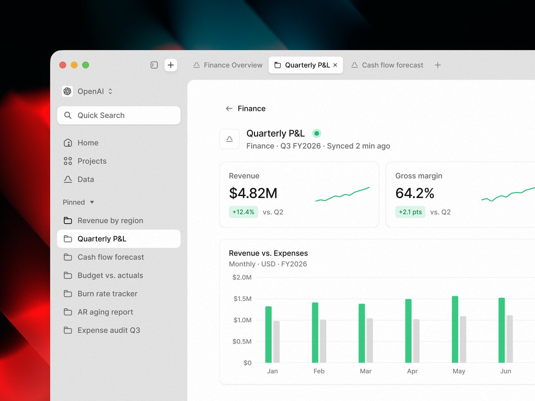Open AR aging report pinned item
Image resolution: width=535 pixels, height=401 pixels.
click(119, 312)
